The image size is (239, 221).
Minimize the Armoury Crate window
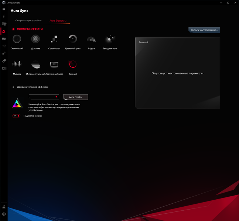(221, 3)
